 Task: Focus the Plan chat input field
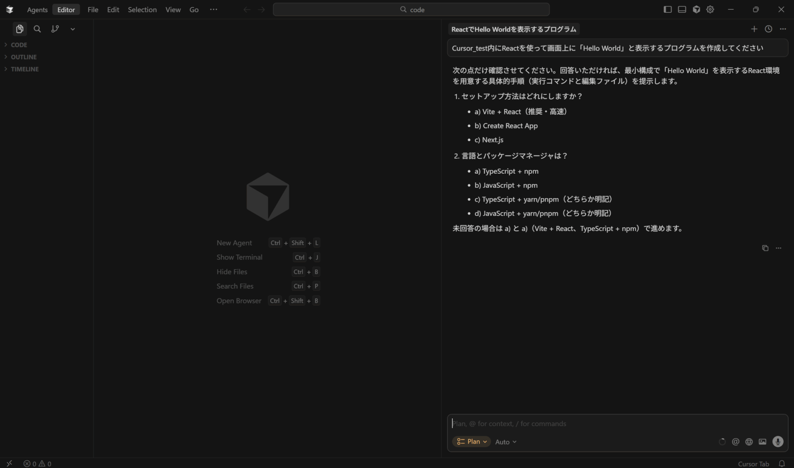tap(616, 424)
